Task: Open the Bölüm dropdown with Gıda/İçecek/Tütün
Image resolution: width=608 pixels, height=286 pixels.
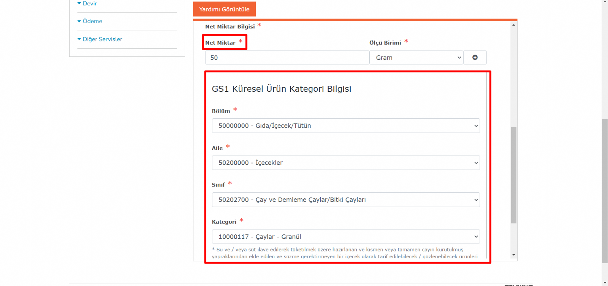Action: tap(345, 126)
